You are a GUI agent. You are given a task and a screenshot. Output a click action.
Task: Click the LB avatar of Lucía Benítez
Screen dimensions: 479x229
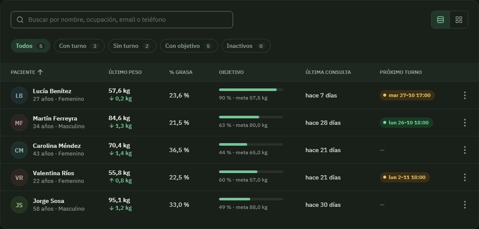[x=19, y=95]
